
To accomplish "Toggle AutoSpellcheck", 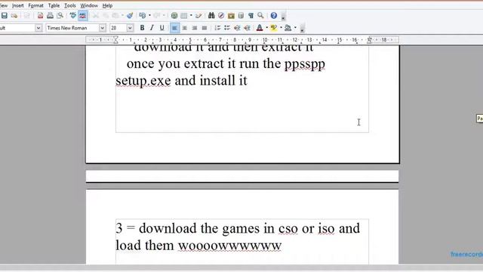I will click(x=82, y=15).
